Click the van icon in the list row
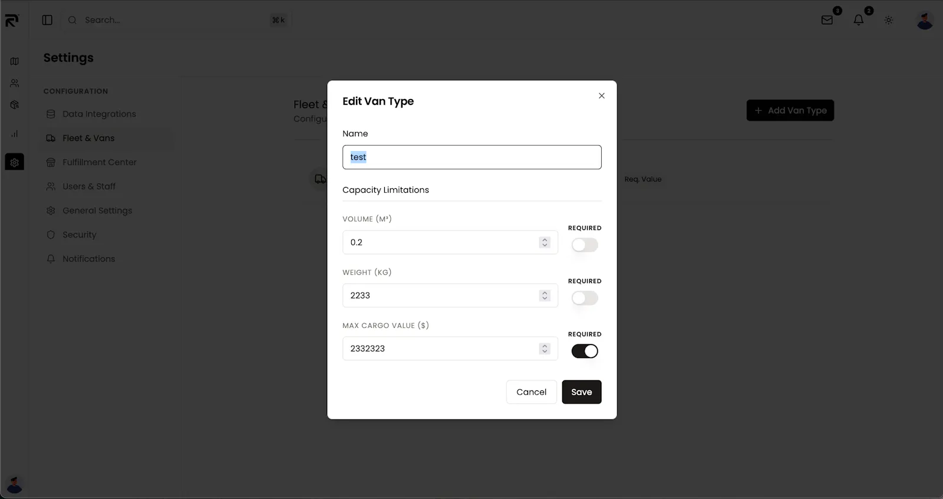 click(x=319, y=179)
